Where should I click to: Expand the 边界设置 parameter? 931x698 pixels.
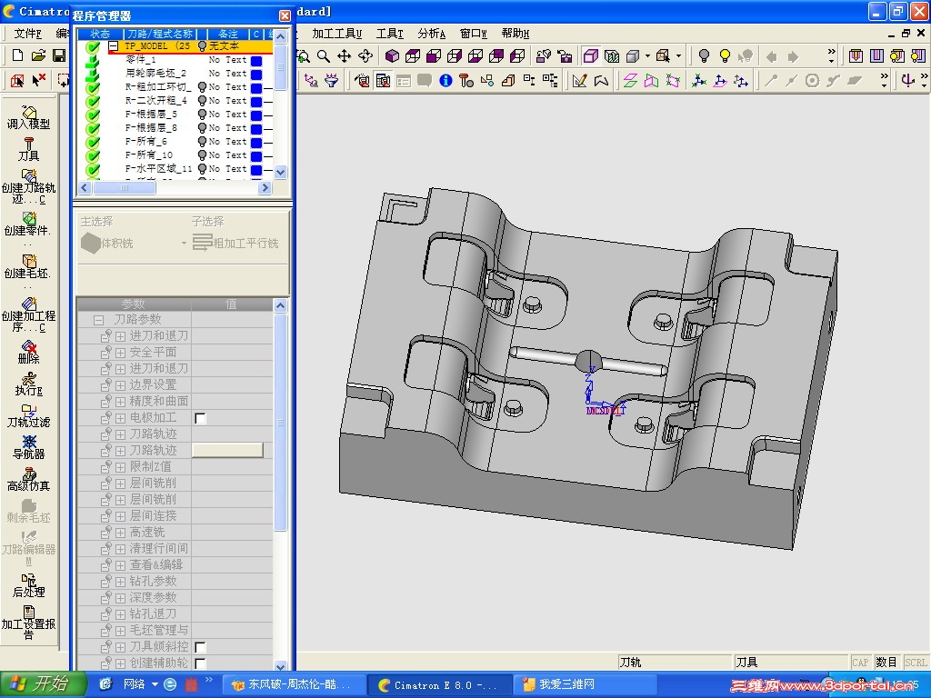120,385
